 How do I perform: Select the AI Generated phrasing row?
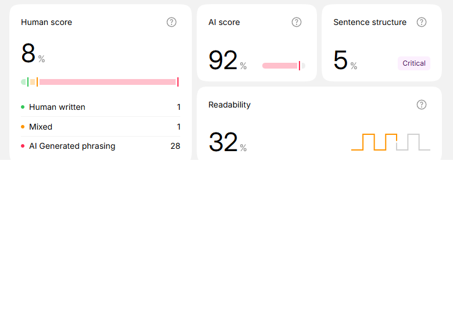(101, 146)
